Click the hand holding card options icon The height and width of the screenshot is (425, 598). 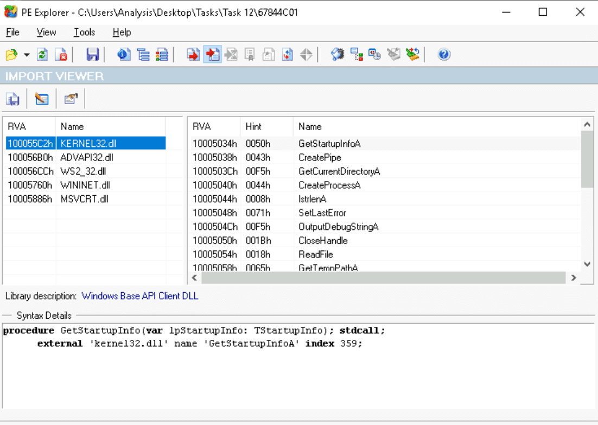[x=71, y=99]
